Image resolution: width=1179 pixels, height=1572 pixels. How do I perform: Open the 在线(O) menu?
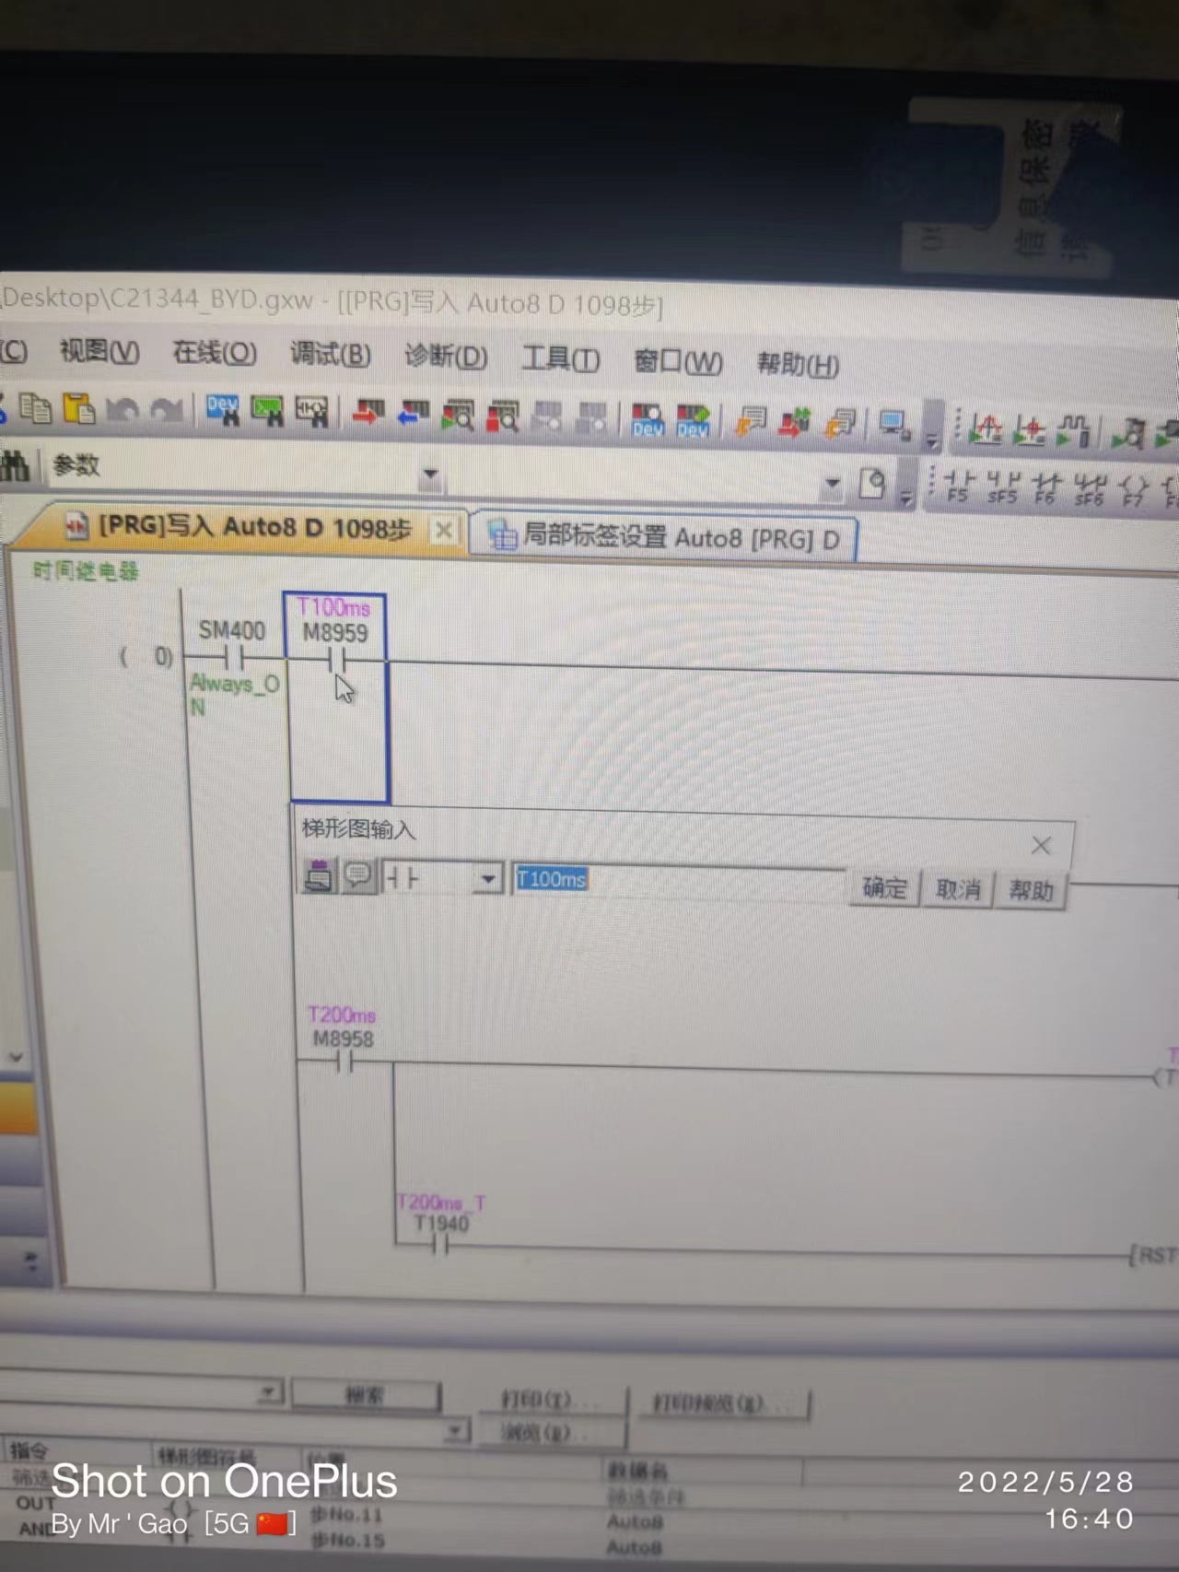(215, 353)
